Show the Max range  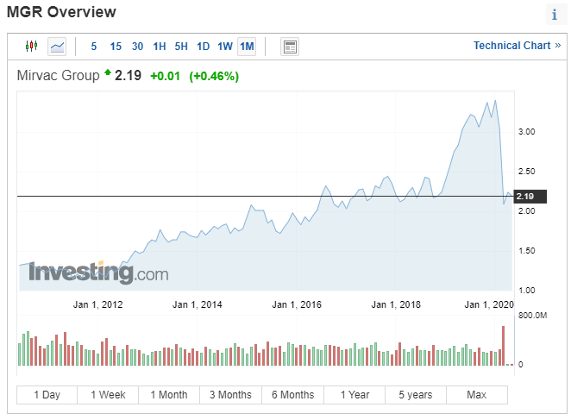click(x=477, y=395)
